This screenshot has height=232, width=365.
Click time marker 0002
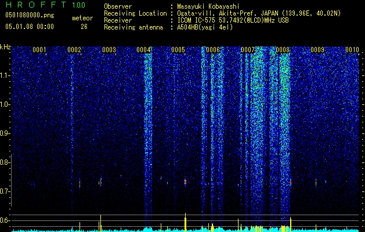[74, 50]
